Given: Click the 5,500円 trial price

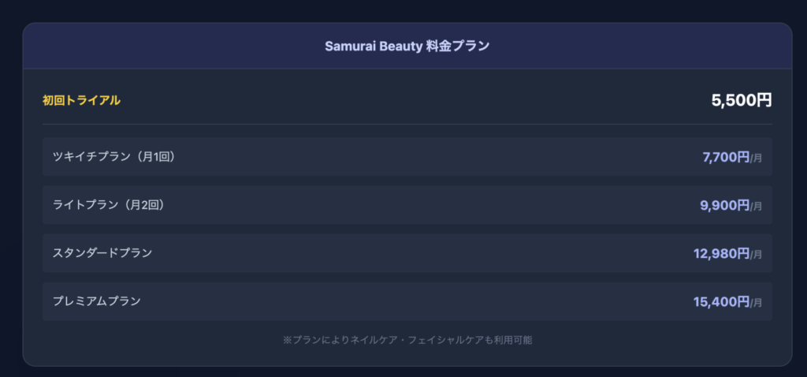Looking at the screenshot, I should [x=741, y=100].
